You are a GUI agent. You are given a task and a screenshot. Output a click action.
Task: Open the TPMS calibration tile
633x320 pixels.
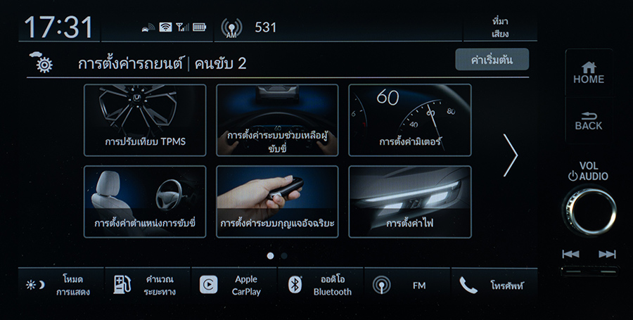tap(144, 120)
